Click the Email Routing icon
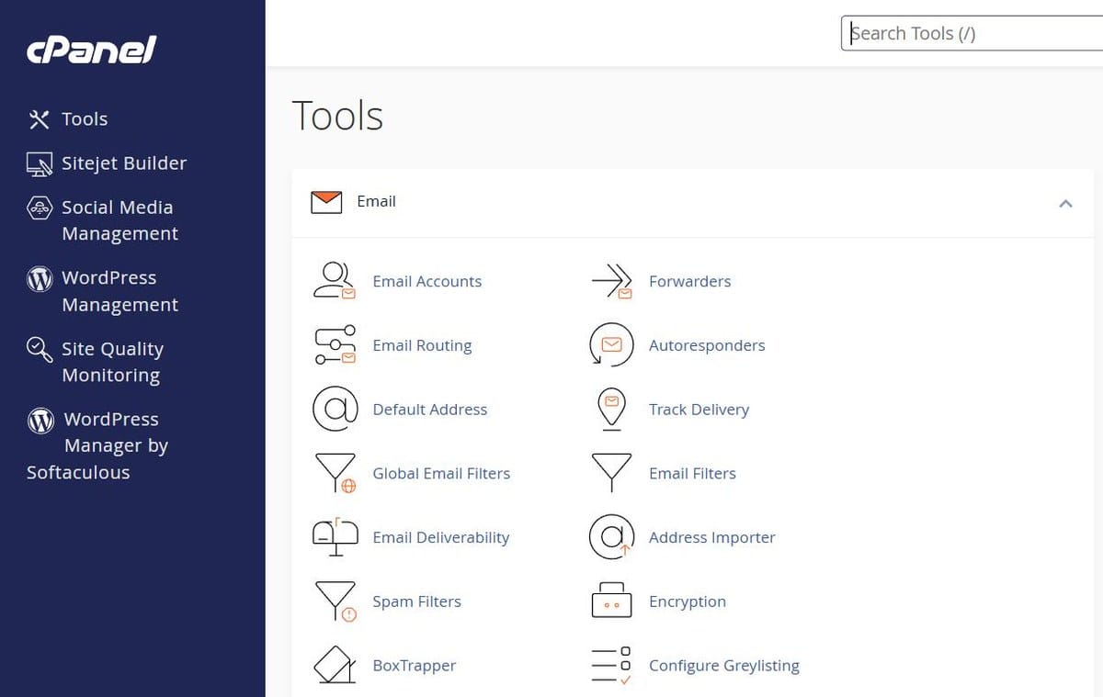This screenshot has height=697, width=1103. coord(335,345)
